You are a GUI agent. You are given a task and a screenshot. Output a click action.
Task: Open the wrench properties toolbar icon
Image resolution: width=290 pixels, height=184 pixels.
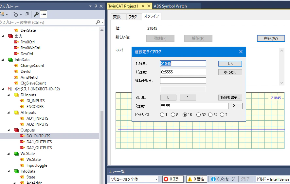[x=36, y=14]
